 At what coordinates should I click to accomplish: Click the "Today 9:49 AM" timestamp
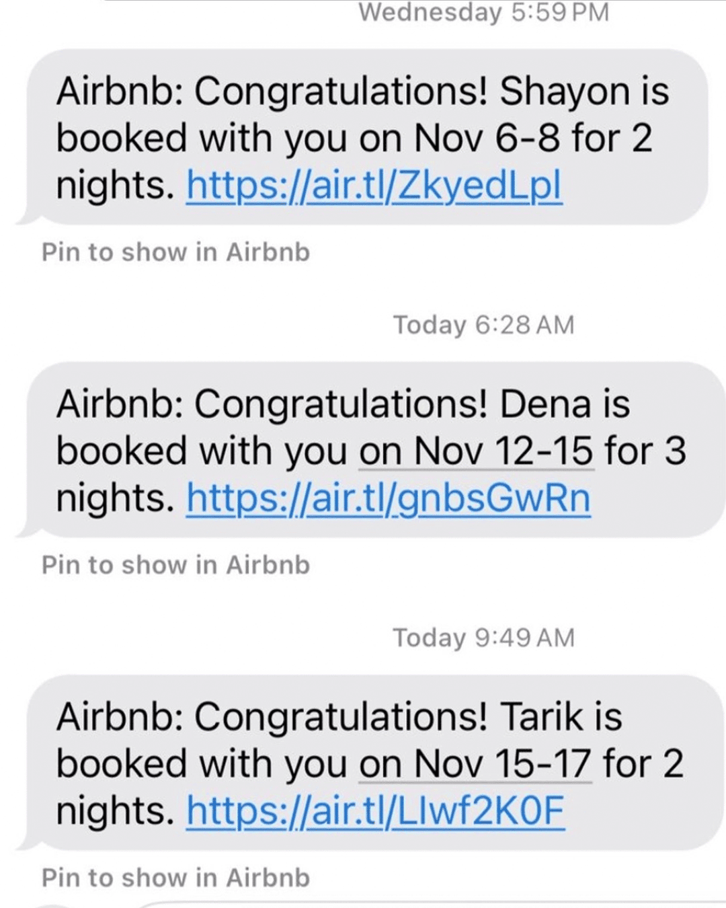(x=483, y=638)
